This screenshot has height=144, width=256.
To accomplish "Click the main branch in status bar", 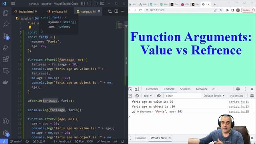I will (16, 141).
